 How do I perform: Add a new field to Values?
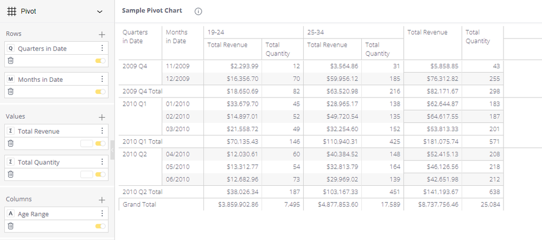tap(101, 116)
